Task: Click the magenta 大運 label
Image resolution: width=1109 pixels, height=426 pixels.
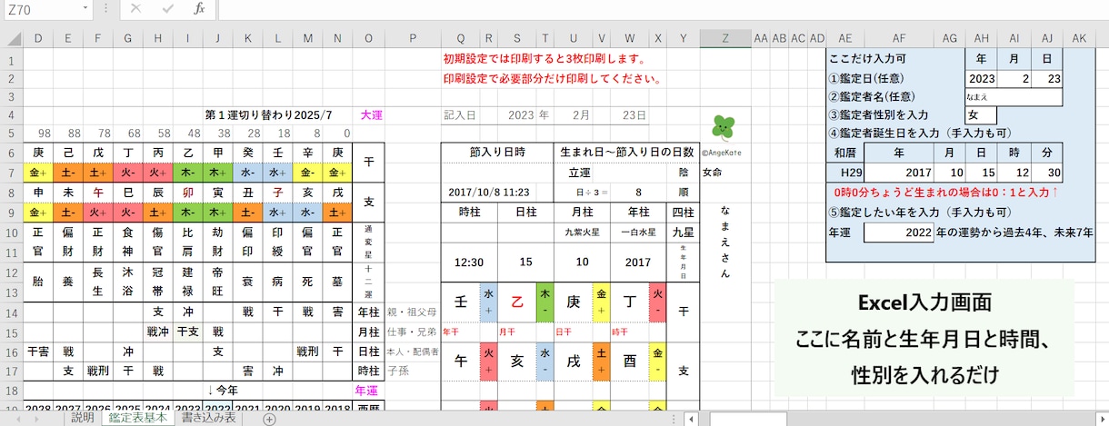Action: (371, 115)
